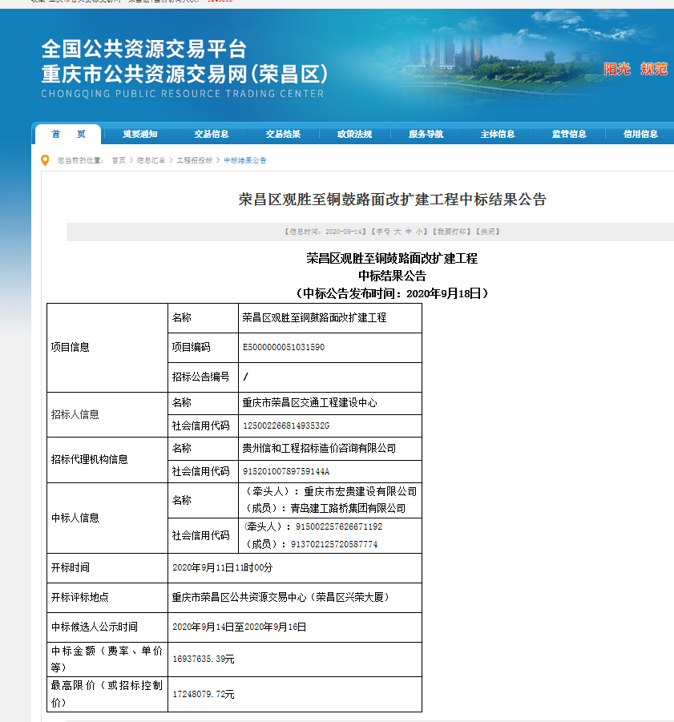Click the 中标公告发布时间 2020年9月18日 line
The image size is (674, 722).
point(392,293)
